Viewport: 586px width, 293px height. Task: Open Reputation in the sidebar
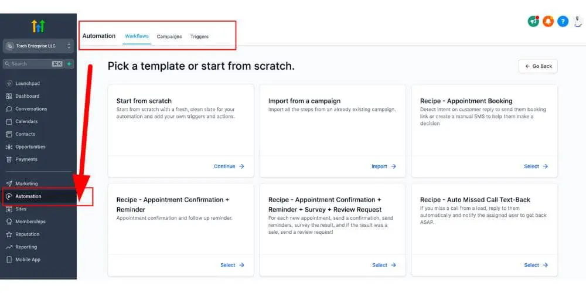pos(28,234)
